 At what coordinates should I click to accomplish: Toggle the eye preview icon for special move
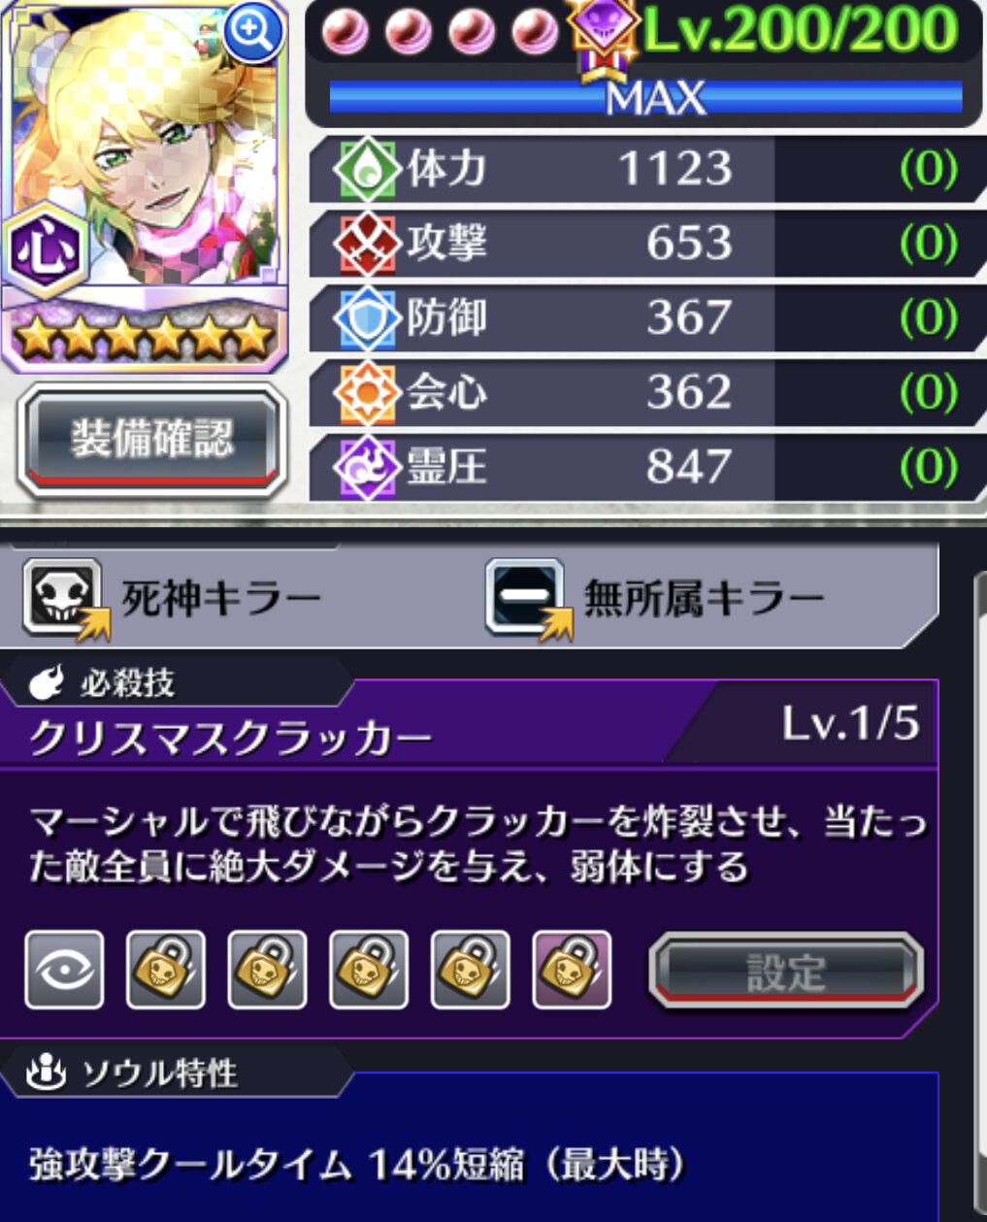pyautogui.click(x=64, y=970)
